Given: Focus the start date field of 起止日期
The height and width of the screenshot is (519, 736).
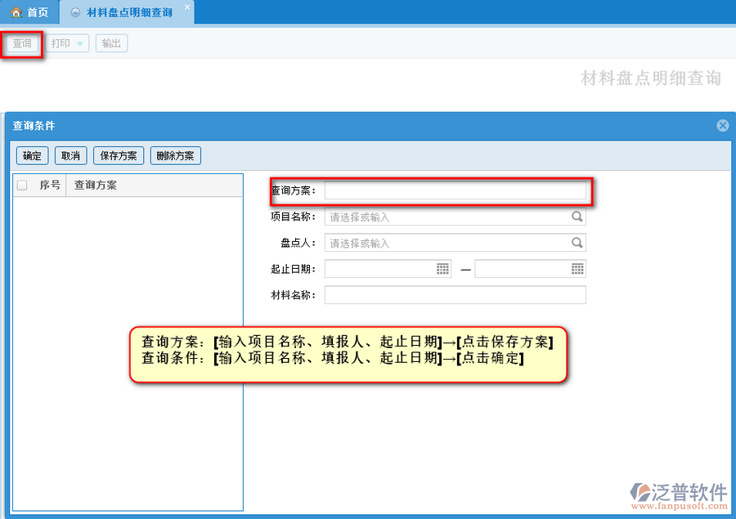Looking at the screenshot, I should coord(388,269).
